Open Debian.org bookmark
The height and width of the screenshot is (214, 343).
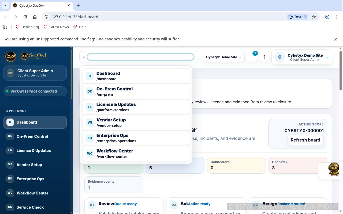click(27, 27)
